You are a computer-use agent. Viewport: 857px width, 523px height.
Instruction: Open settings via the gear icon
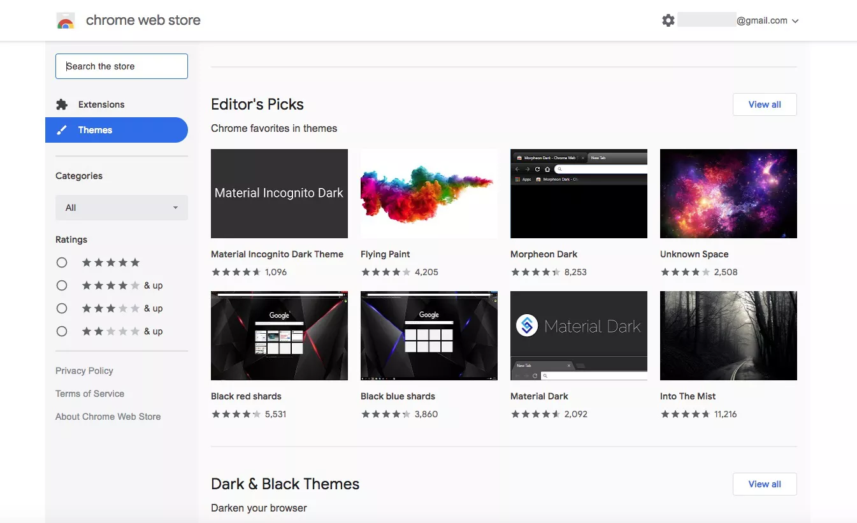668,20
